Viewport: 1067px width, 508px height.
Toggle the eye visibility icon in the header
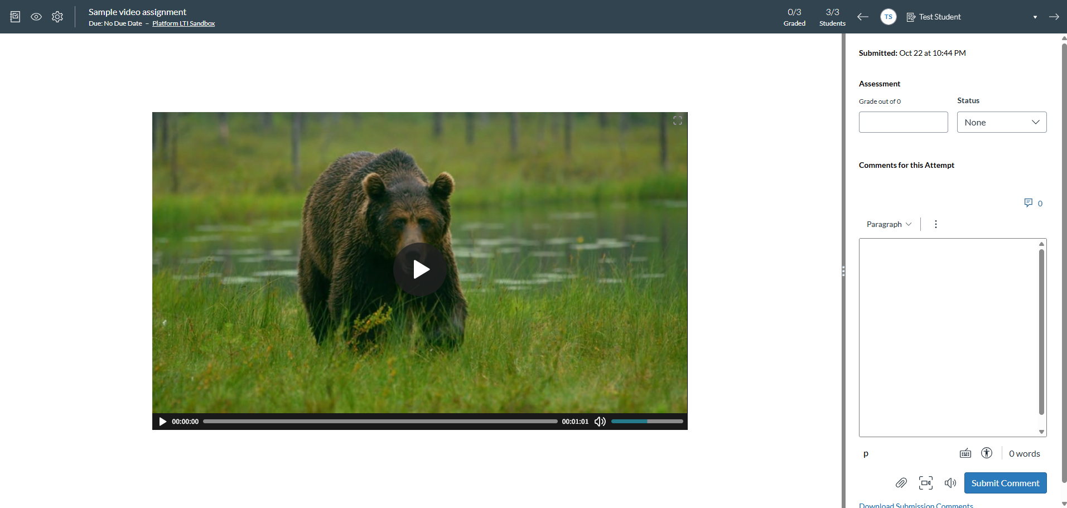click(36, 17)
